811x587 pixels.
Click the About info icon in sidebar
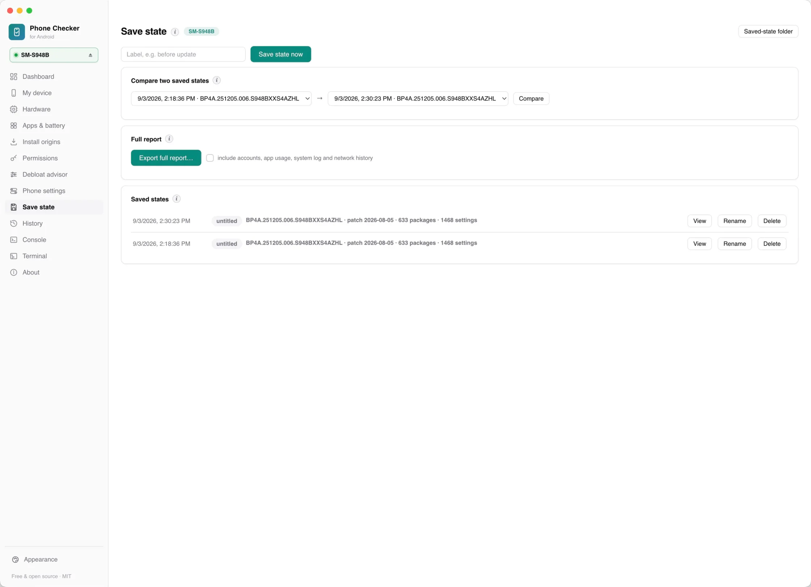(14, 272)
